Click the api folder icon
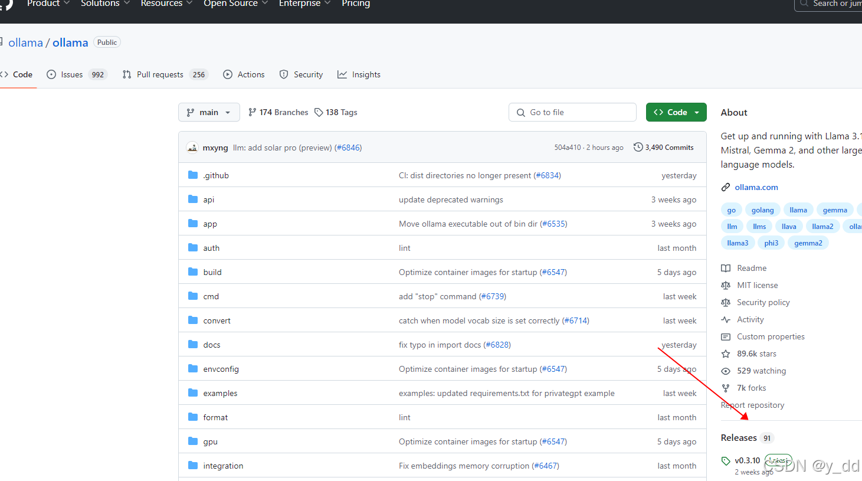Image resolution: width=862 pixels, height=481 pixels. [x=193, y=199]
